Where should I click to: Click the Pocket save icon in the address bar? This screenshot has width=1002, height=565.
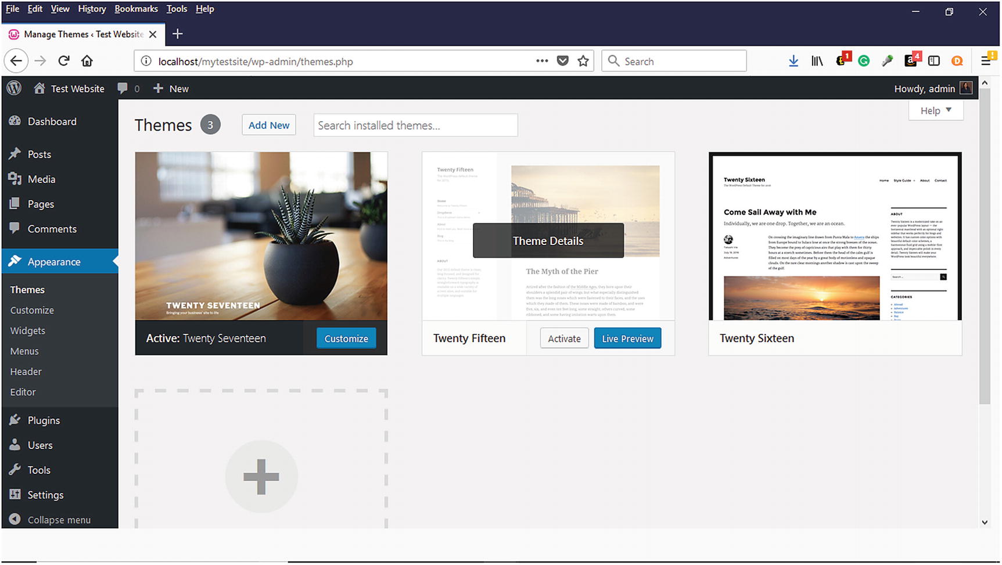[563, 61]
